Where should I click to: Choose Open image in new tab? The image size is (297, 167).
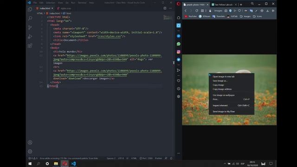pos(231,77)
